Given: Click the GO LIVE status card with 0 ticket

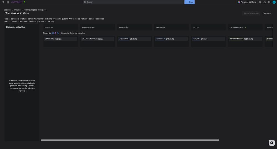Looking at the screenshot, I should tap(208, 39).
